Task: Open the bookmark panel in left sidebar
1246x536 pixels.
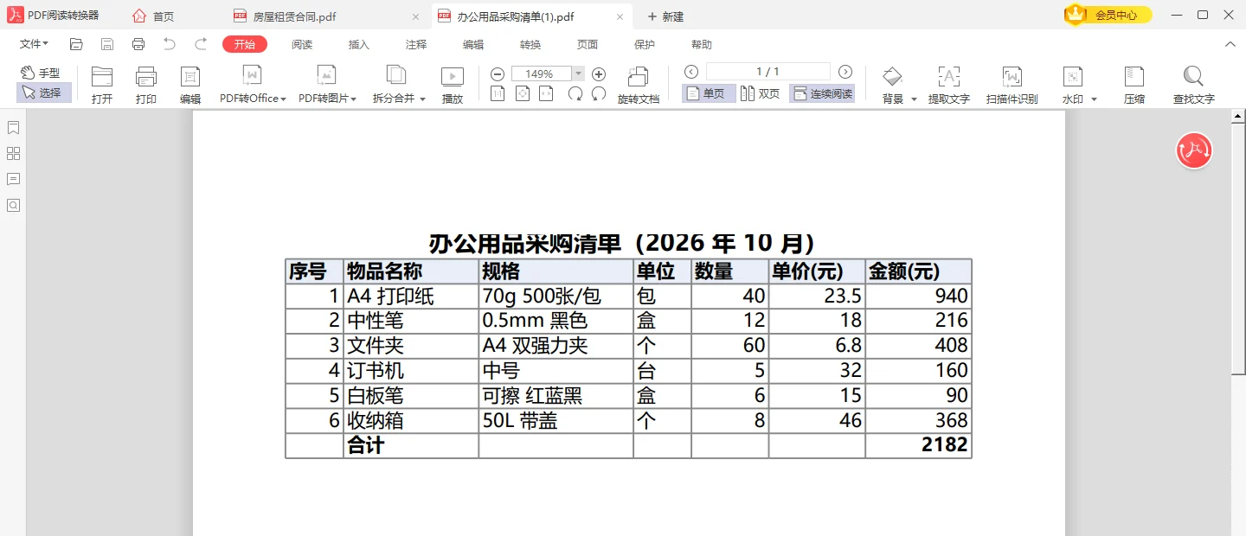Action: 13,128
